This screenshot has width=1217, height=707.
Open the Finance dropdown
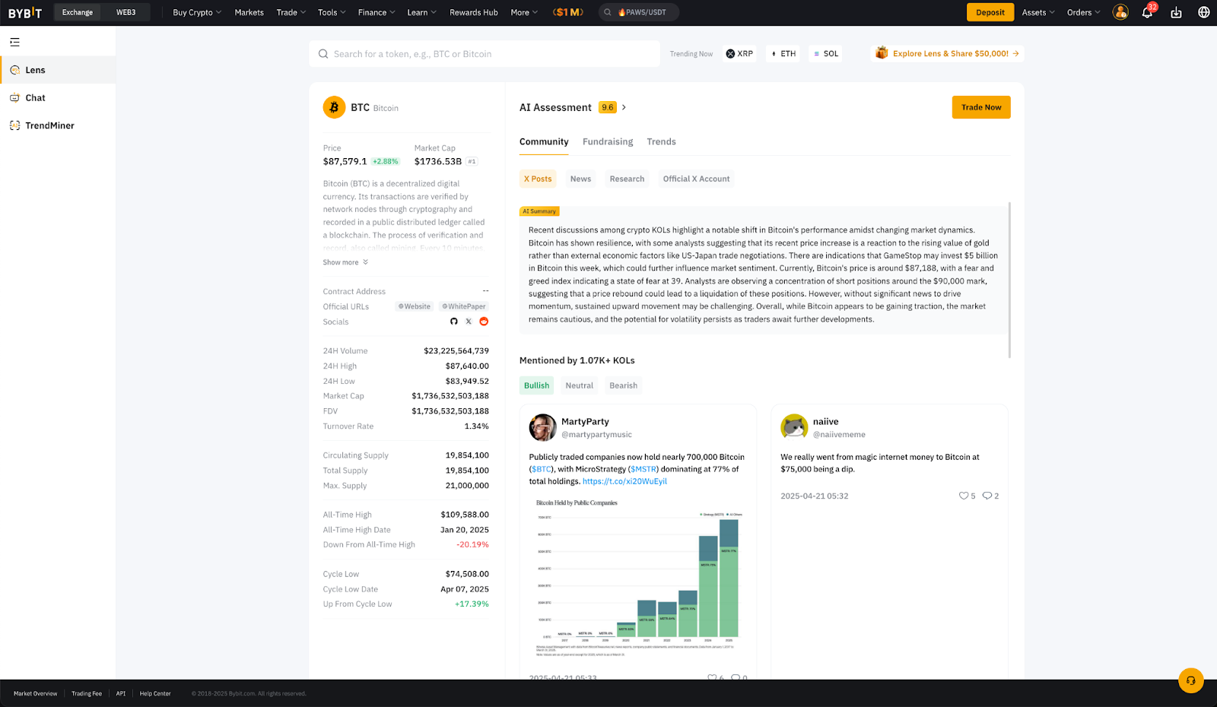[377, 12]
